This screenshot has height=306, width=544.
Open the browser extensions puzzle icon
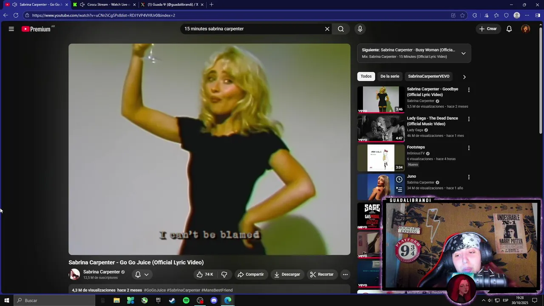click(475, 15)
